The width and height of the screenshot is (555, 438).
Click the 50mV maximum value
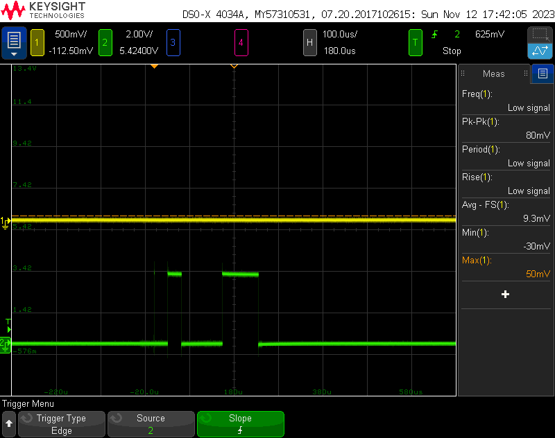pos(538,274)
